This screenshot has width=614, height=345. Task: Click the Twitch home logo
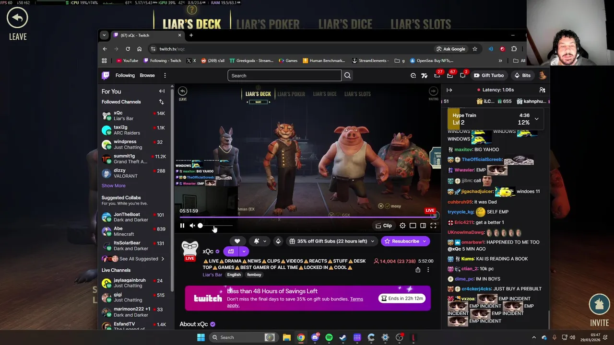point(106,75)
